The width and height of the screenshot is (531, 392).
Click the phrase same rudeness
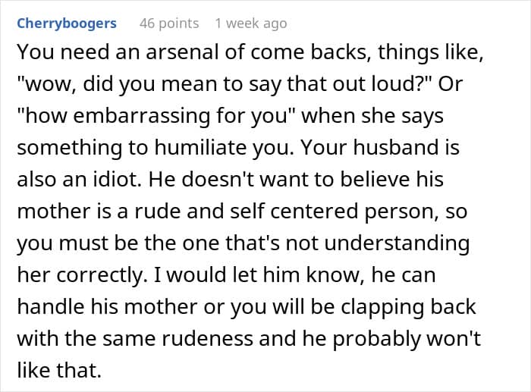[178, 338]
